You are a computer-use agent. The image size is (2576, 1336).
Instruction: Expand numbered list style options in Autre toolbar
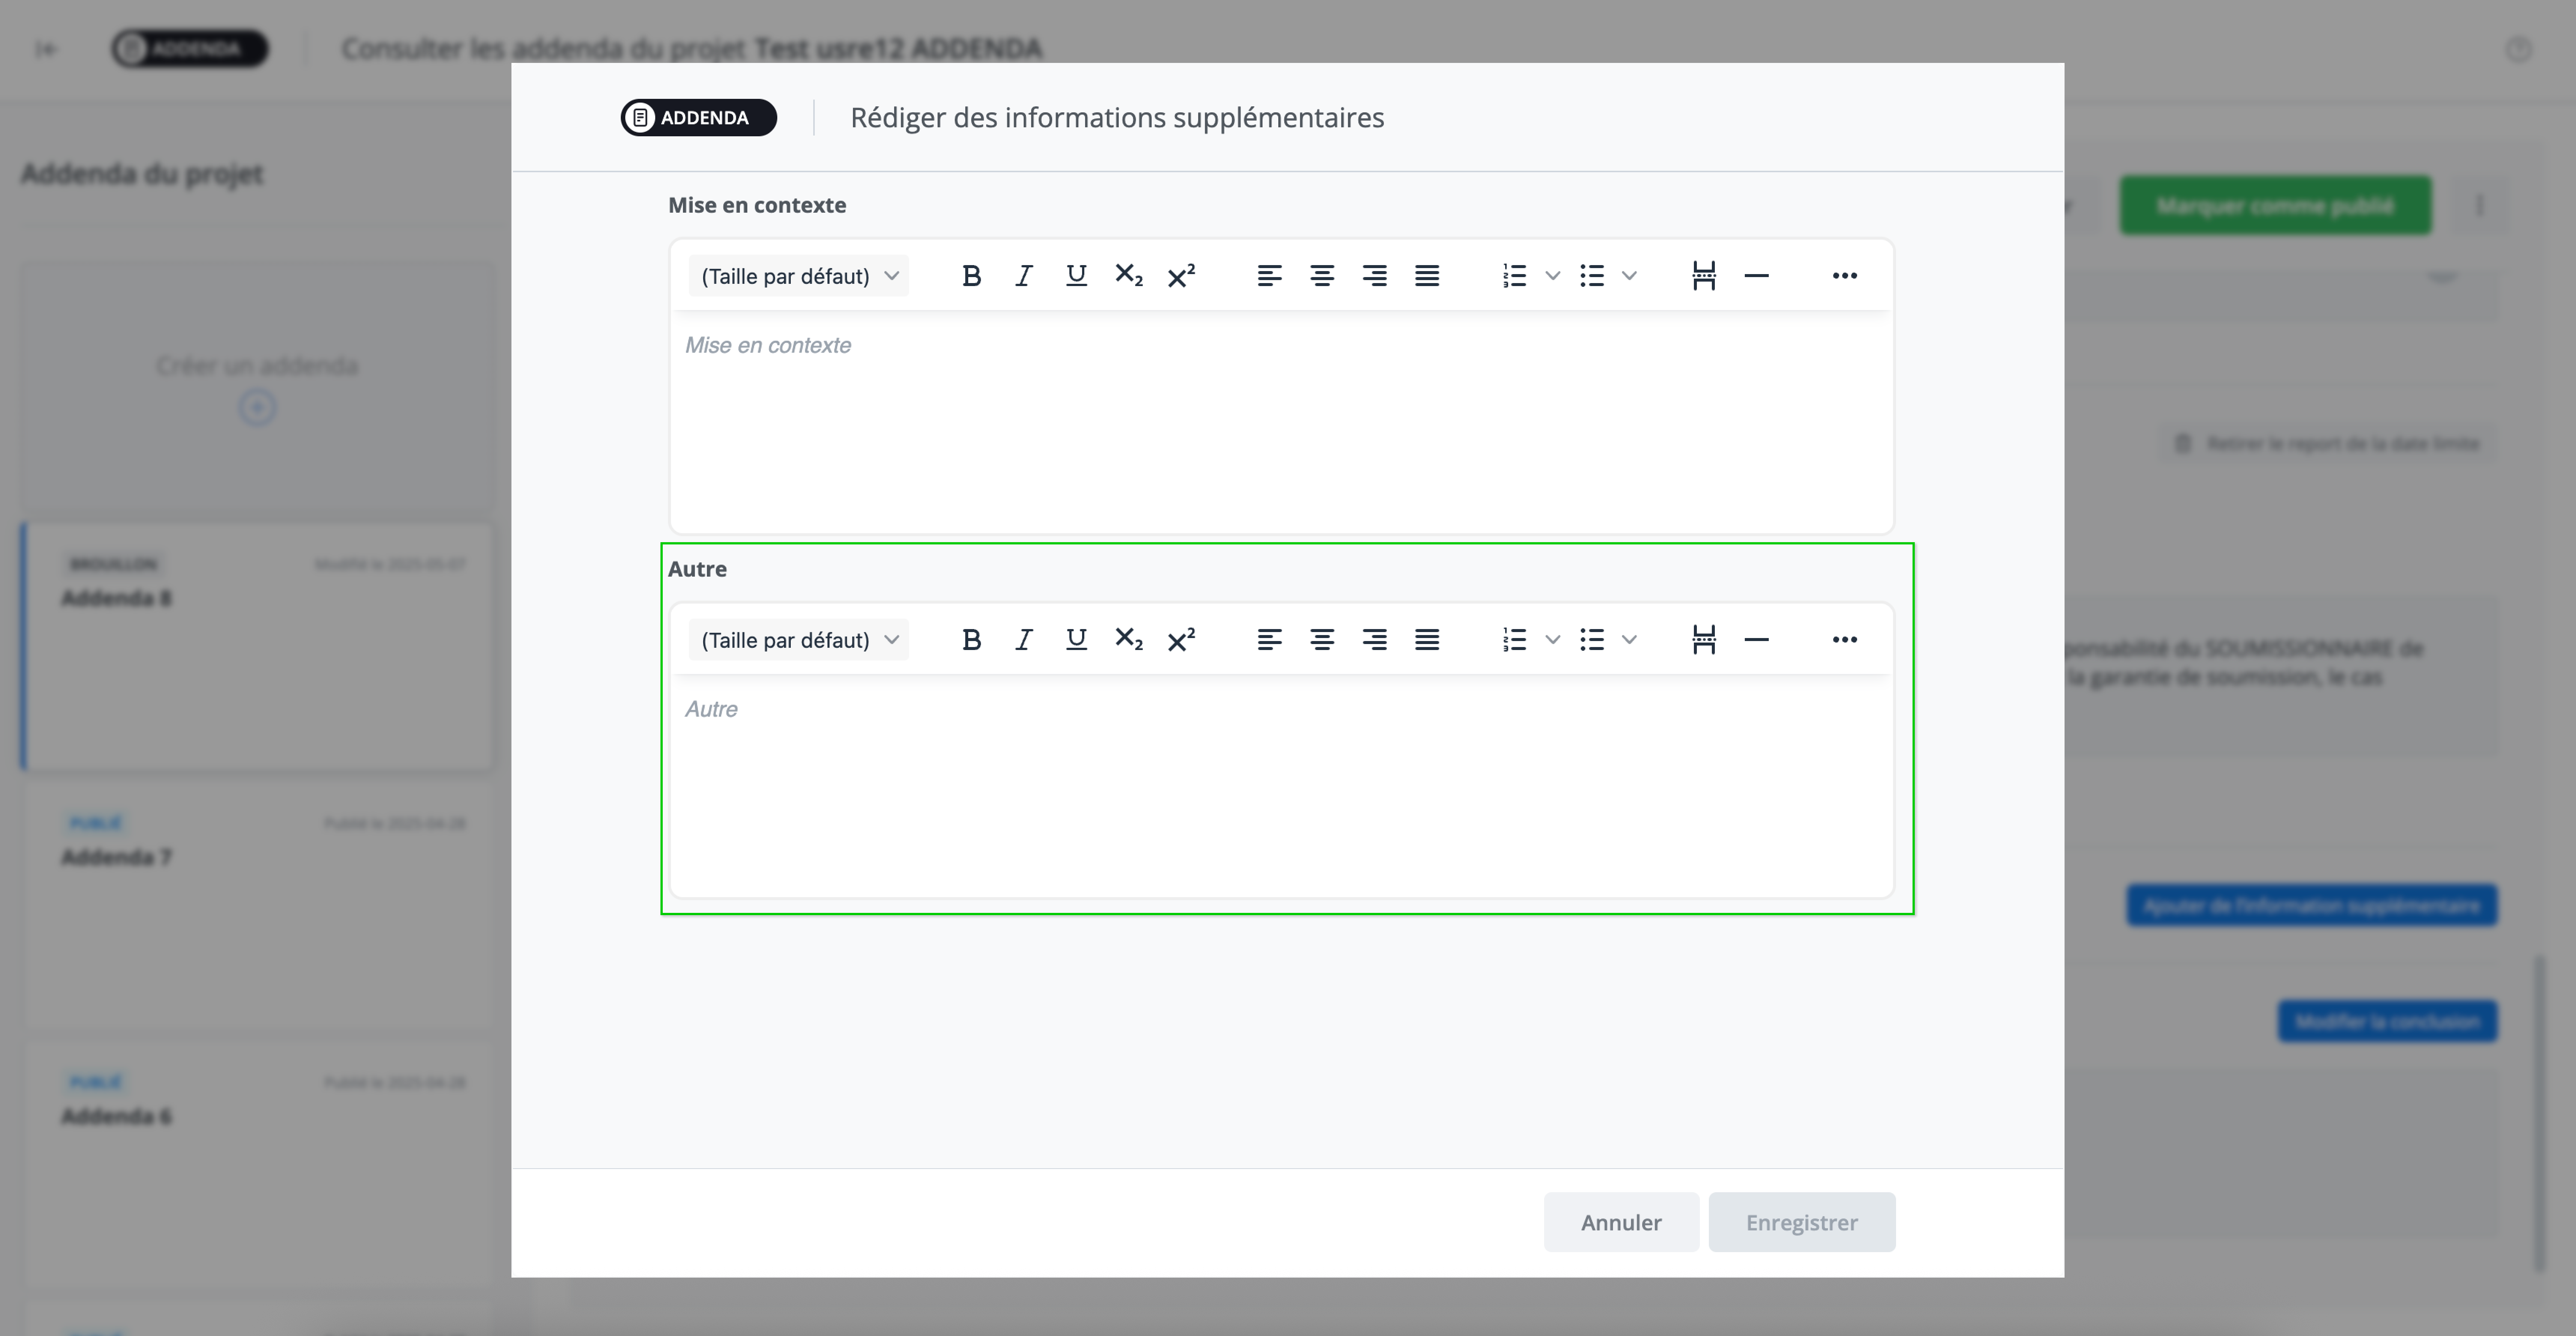(1552, 640)
